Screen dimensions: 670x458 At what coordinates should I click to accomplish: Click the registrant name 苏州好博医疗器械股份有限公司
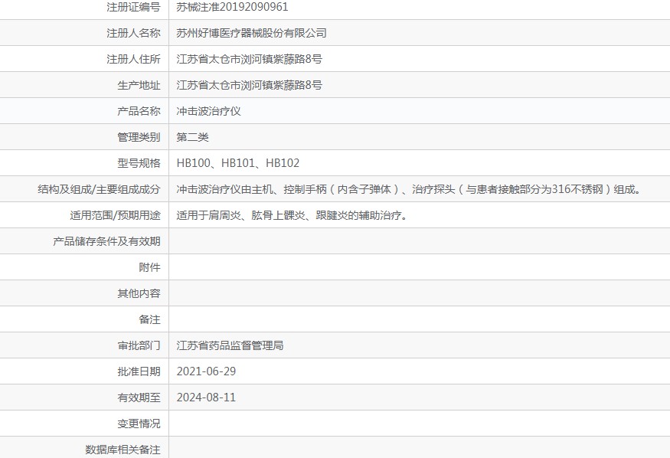tap(251, 33)
